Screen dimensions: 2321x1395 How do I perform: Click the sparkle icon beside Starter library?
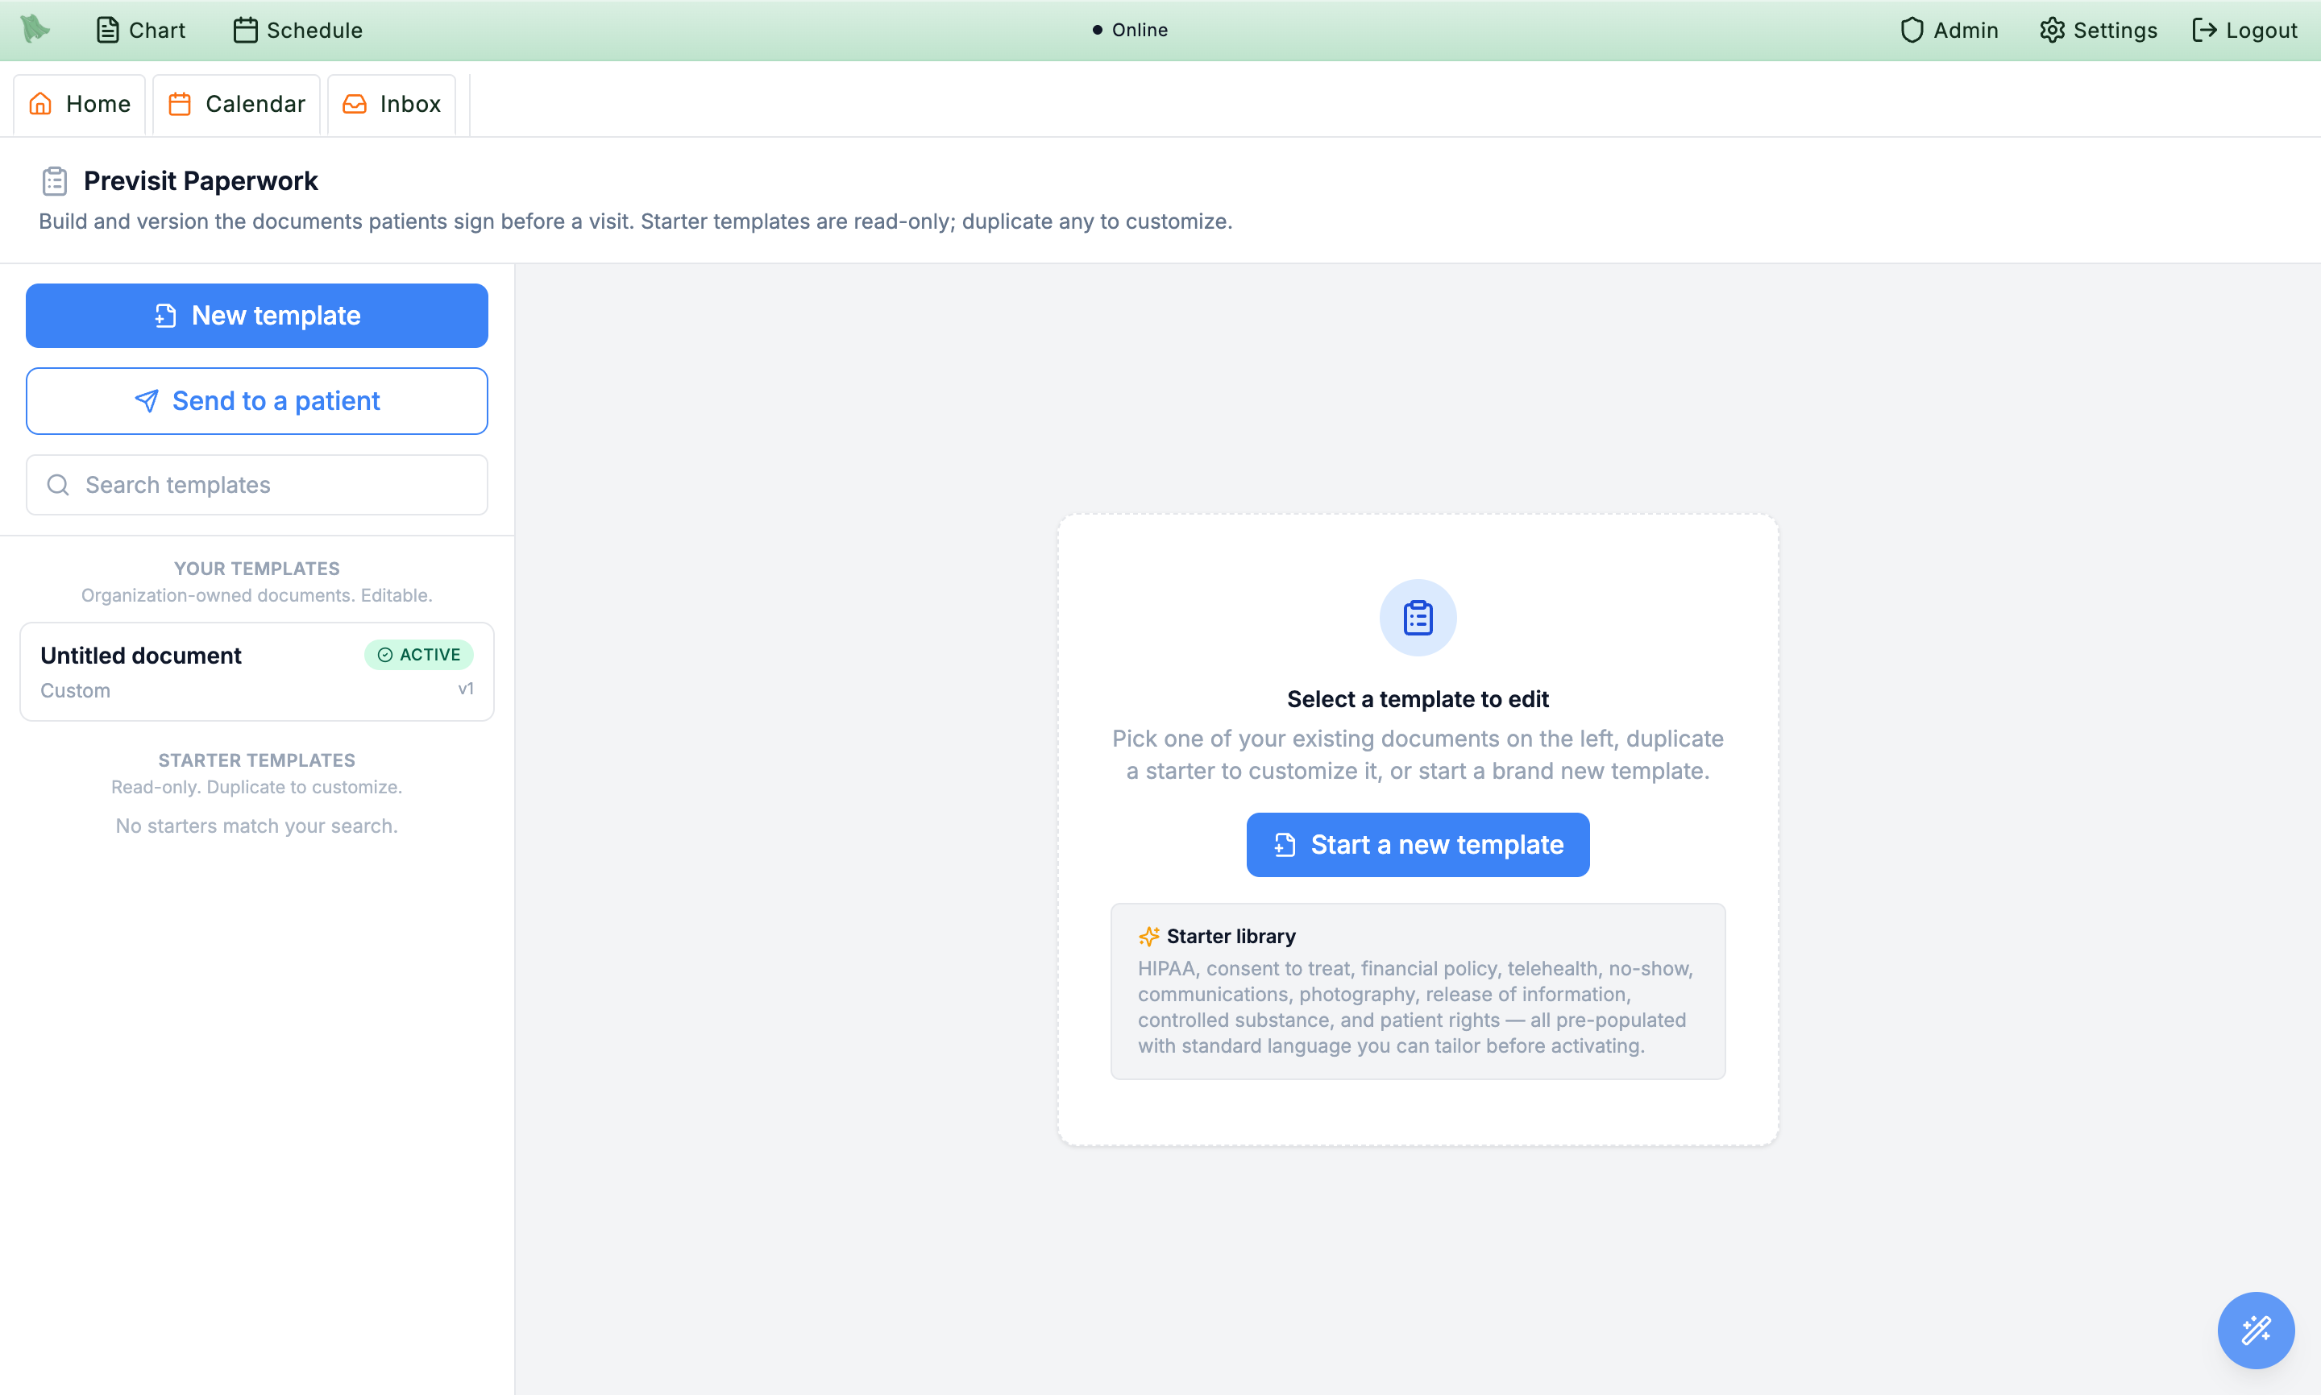click(x=1149, y=936)
